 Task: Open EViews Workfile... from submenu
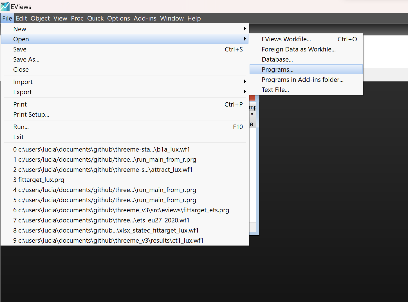pyautogui.click(x=306, y=39)
